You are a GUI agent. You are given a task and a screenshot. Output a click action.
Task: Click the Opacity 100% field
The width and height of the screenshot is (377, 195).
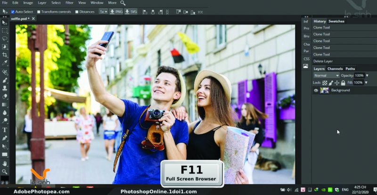tap(359, 75)
